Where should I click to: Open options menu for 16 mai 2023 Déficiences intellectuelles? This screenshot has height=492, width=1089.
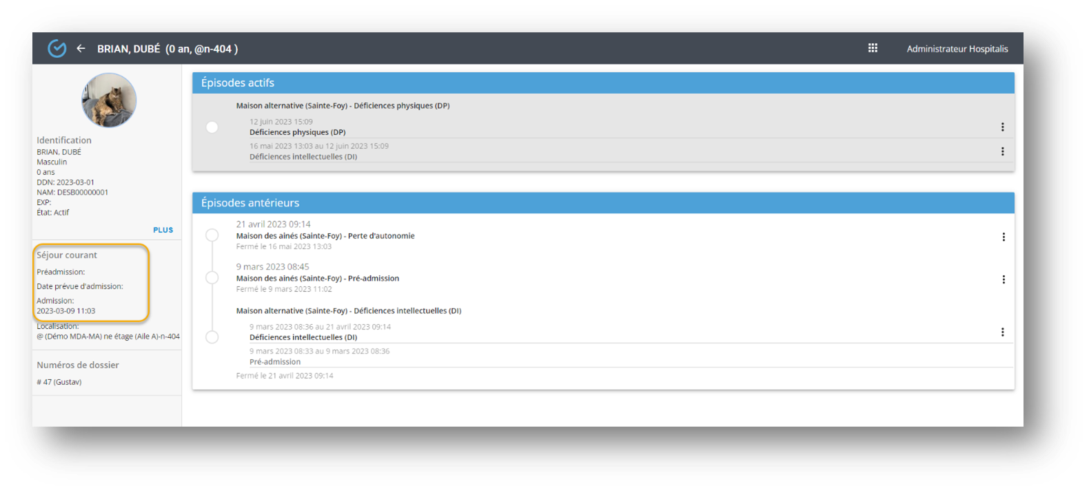[x=1002, y=151]
